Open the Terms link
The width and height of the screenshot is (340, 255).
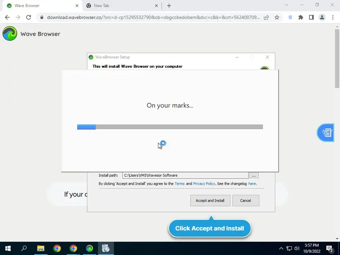tap(180, 184)
